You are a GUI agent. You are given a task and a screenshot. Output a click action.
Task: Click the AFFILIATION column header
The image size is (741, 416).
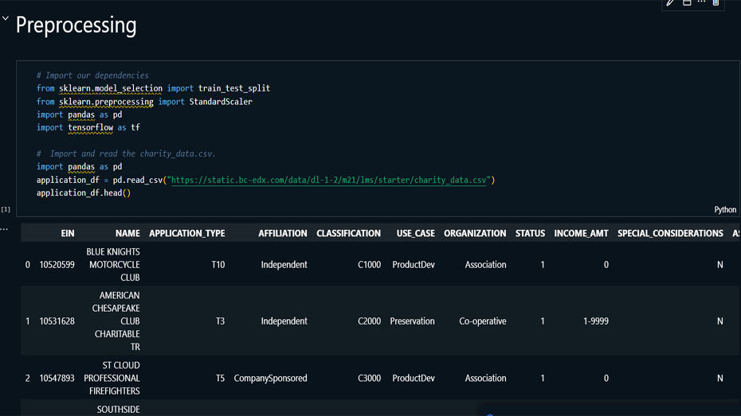click(x=282, y=233)
